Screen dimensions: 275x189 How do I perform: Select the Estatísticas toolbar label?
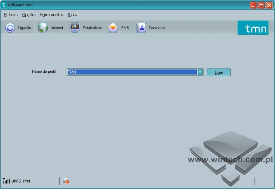[x=92, y=28]
